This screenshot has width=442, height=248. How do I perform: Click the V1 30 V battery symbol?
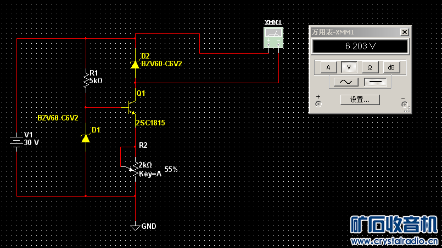[16, 142]
